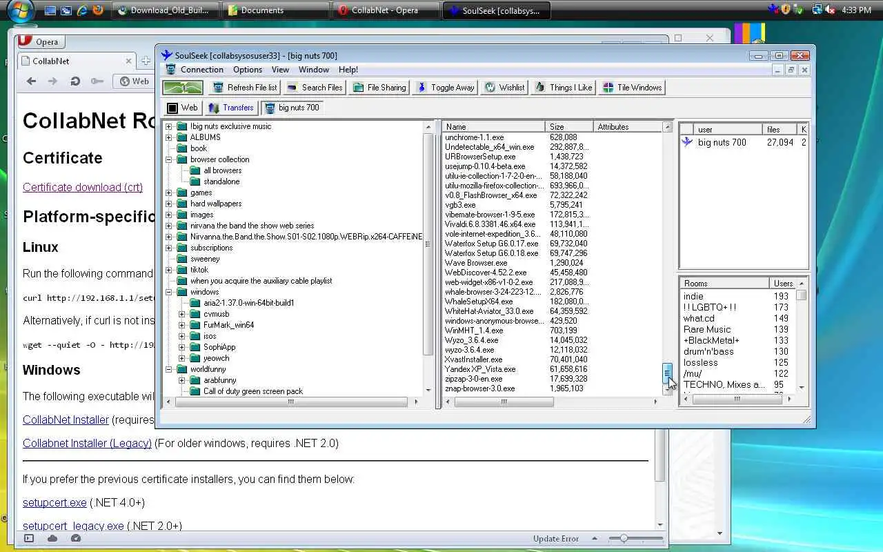
Task: Select file Wave Browser.exe
Action: click(476, 263)
